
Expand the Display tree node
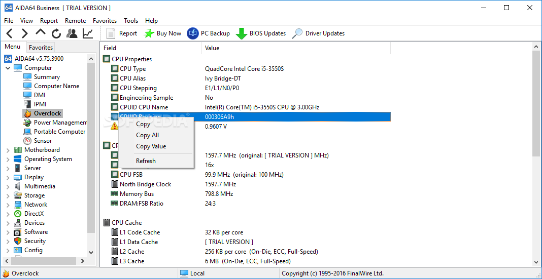pos(8,177)
